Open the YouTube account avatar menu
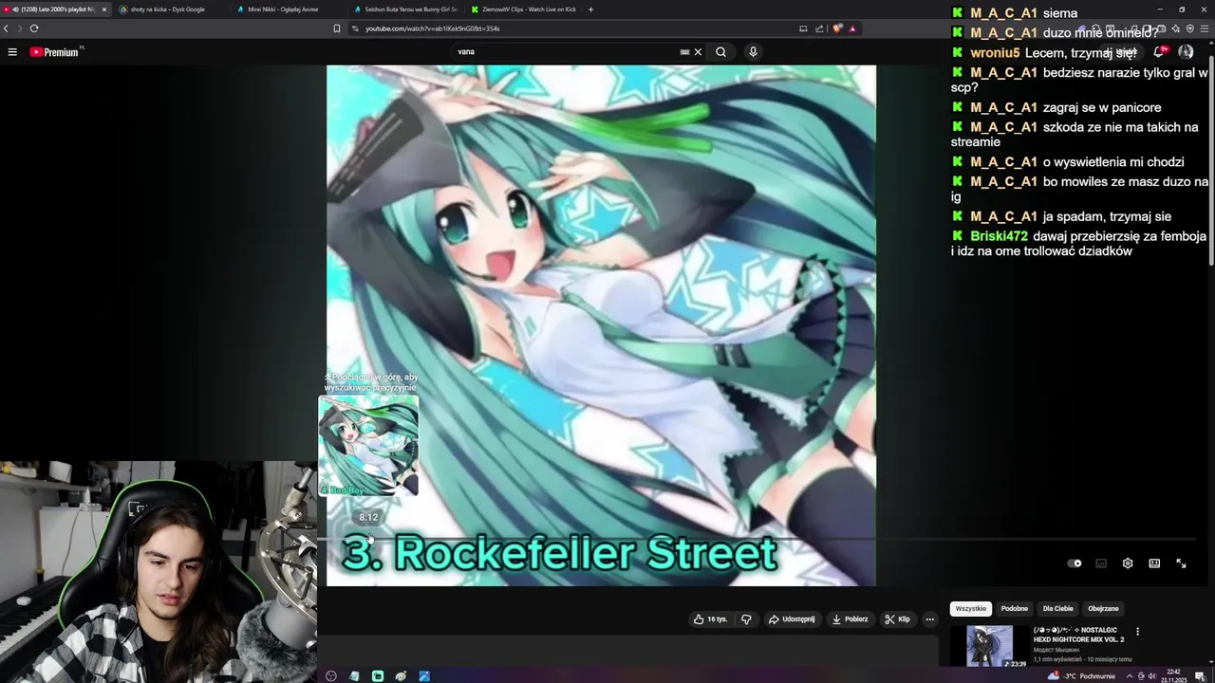 click(x=1186, y=52)
